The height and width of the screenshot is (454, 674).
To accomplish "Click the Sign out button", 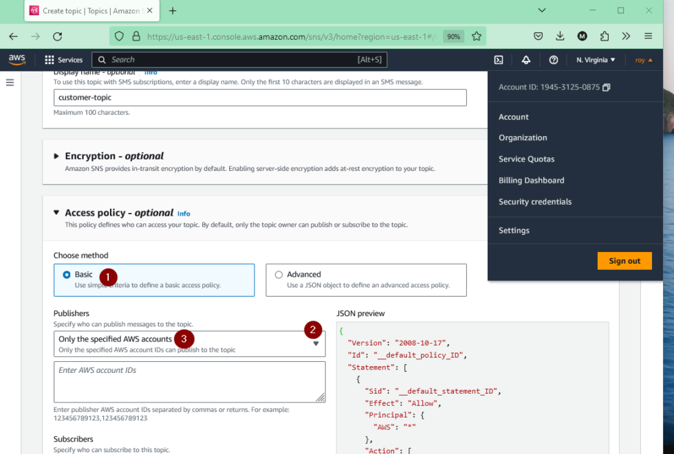I will [624, 261].
